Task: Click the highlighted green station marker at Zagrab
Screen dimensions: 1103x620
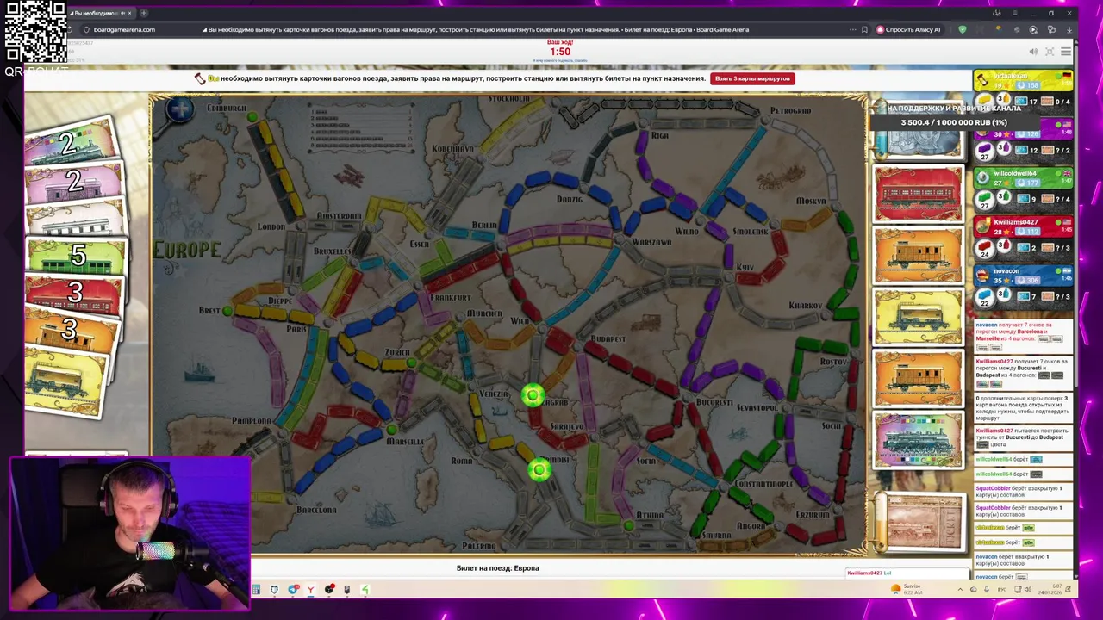Action: point(533,395)
